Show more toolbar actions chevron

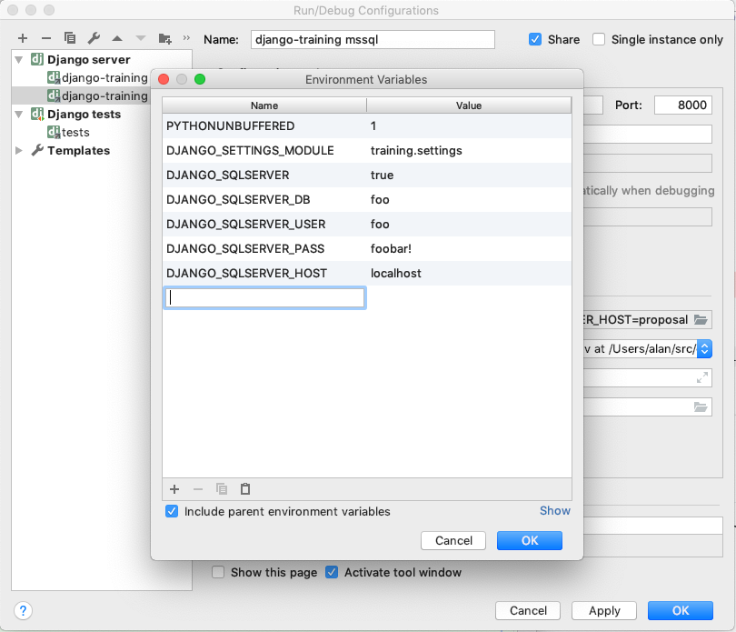click(x=186, y=38)
